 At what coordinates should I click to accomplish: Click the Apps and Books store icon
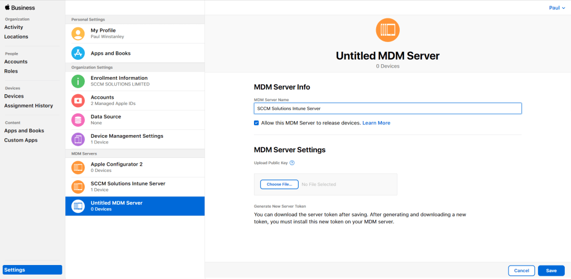[x=79, y=53]
